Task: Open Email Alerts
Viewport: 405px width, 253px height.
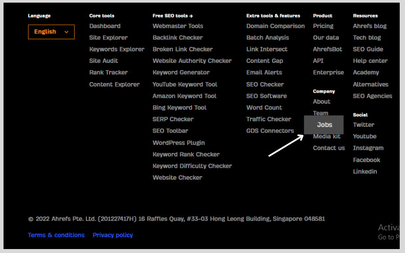Action: pos(264,72)
